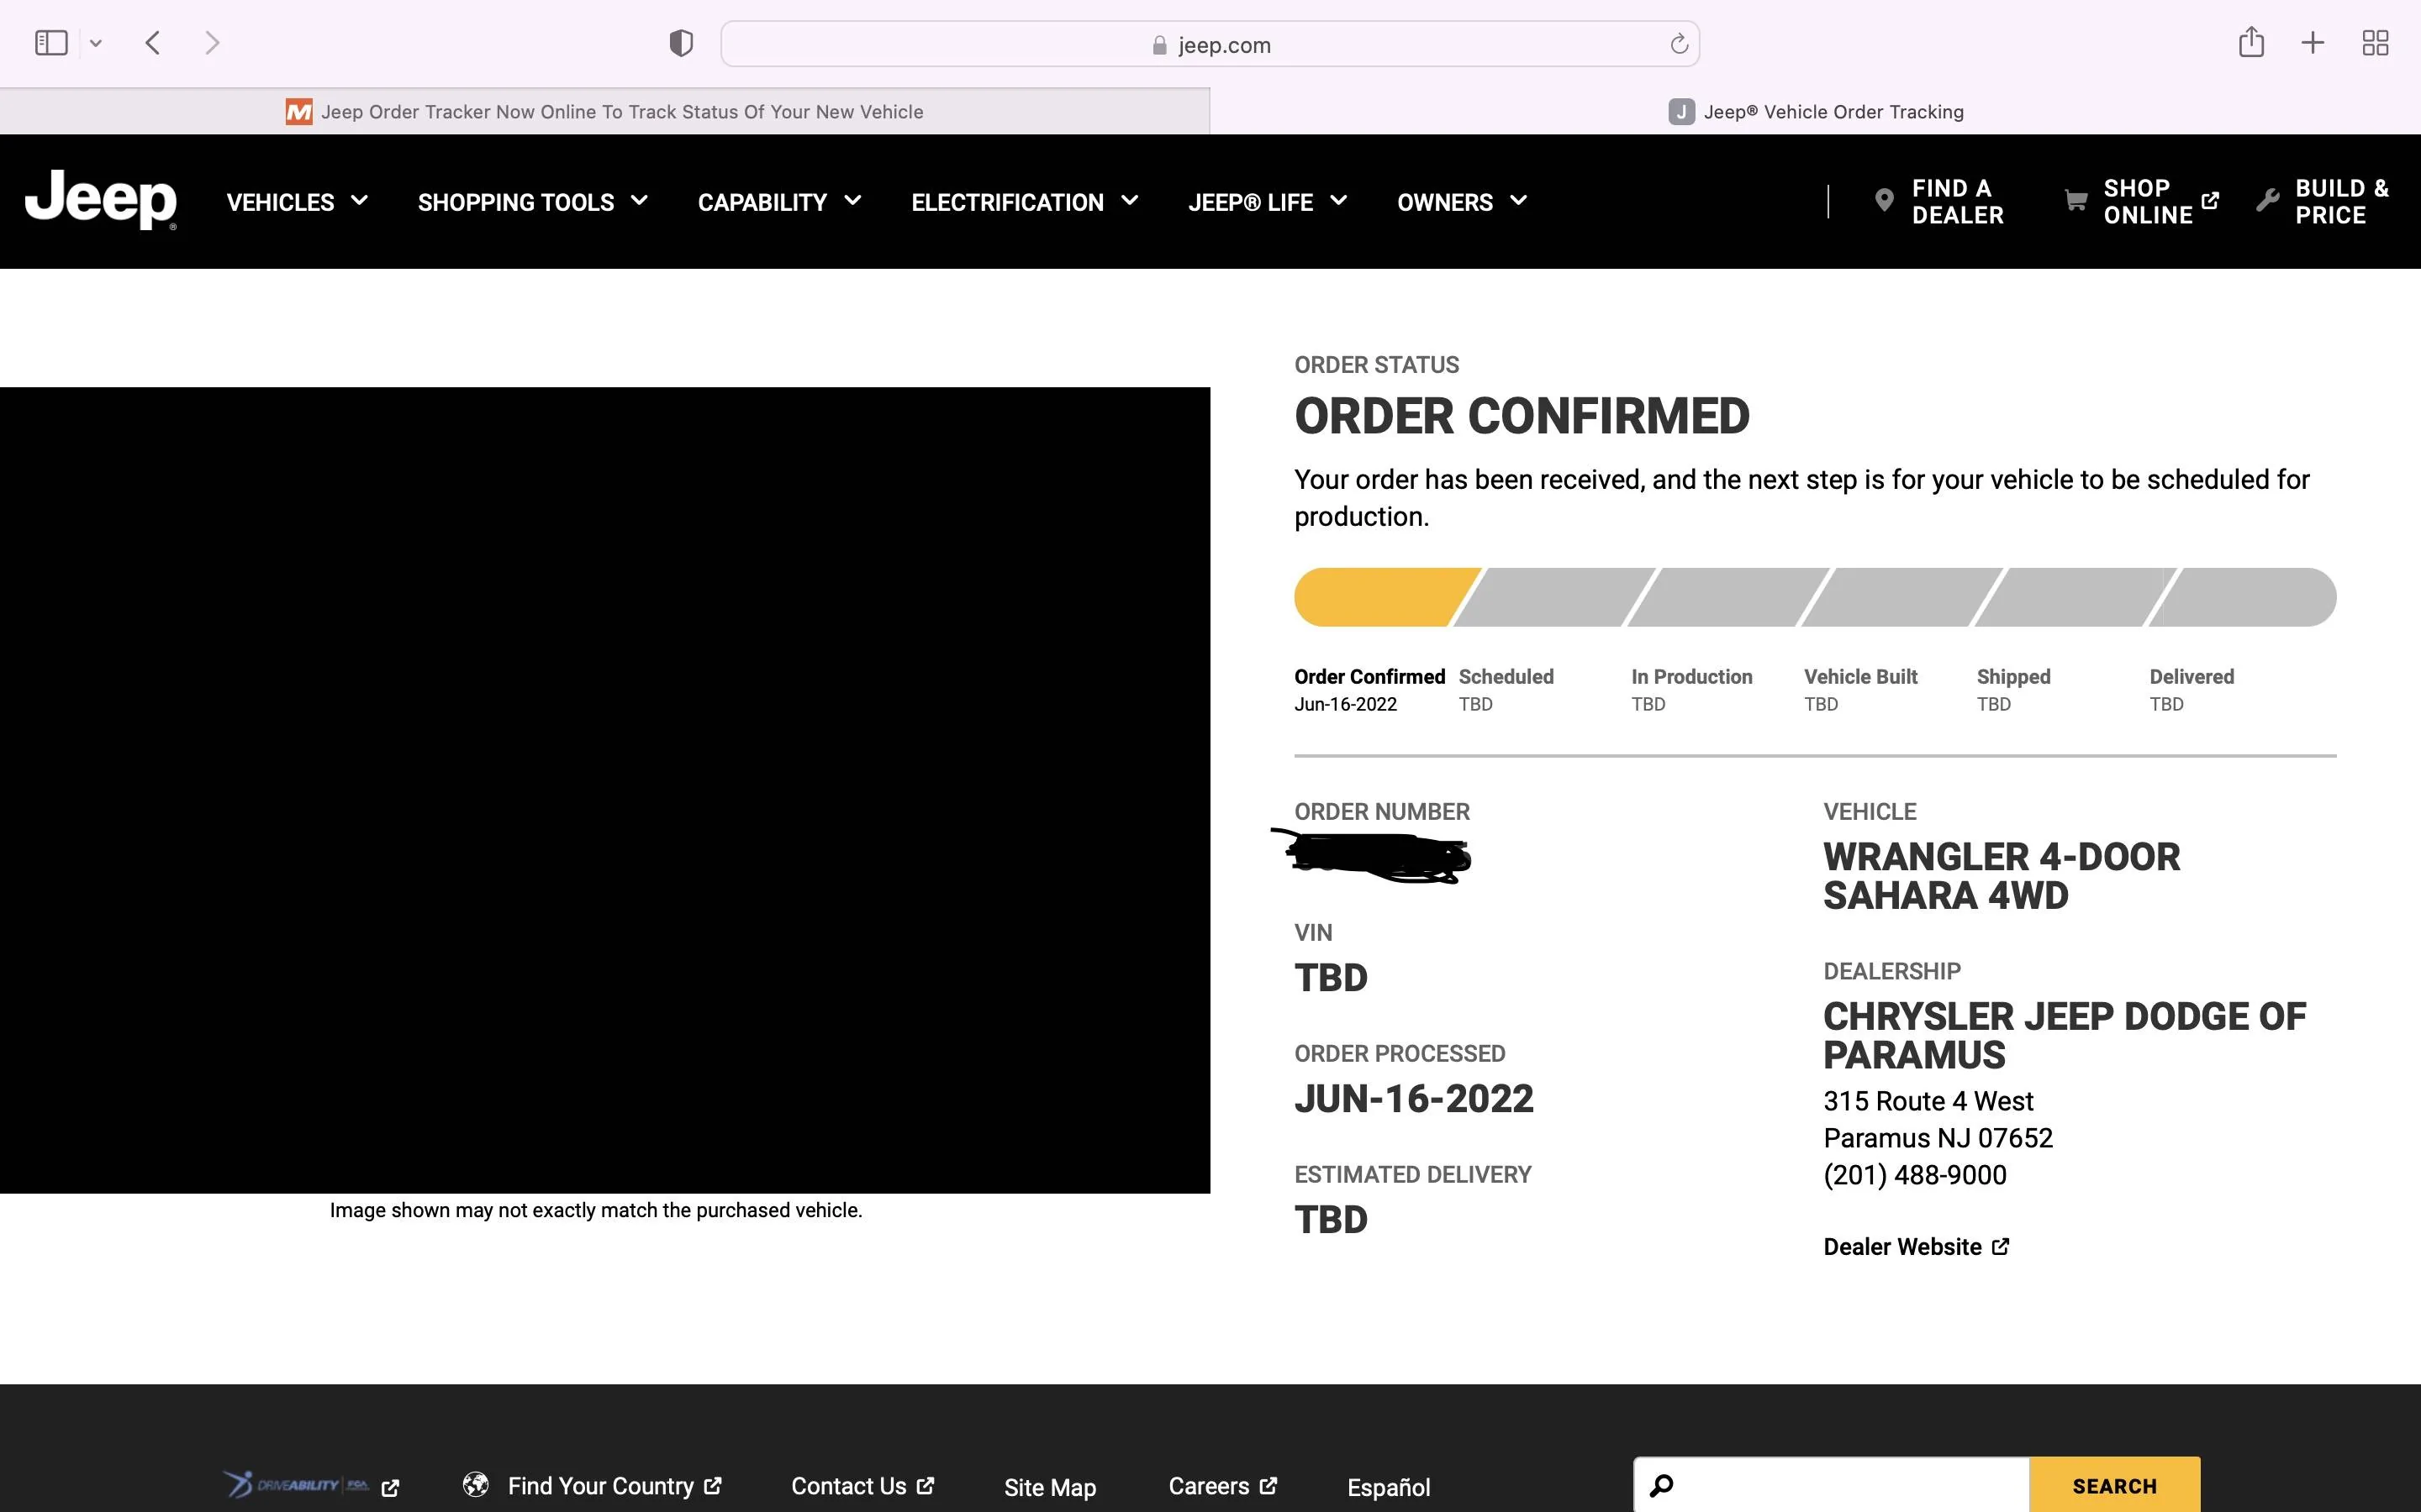
Task: Expand the Shopping Tools menu
Action: [x=532, y=202]
